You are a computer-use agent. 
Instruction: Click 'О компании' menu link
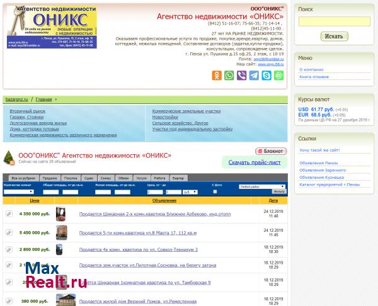click(x=311, y=70)
